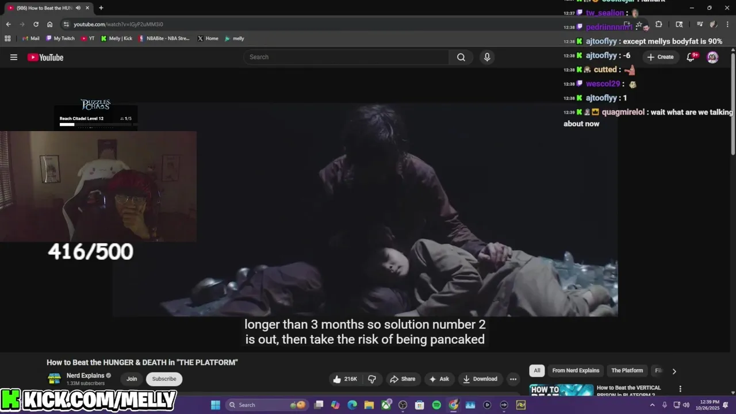736x414 pixels.
Task: Open the My Twitch bookmark
Action: click(x=60, y=39)
